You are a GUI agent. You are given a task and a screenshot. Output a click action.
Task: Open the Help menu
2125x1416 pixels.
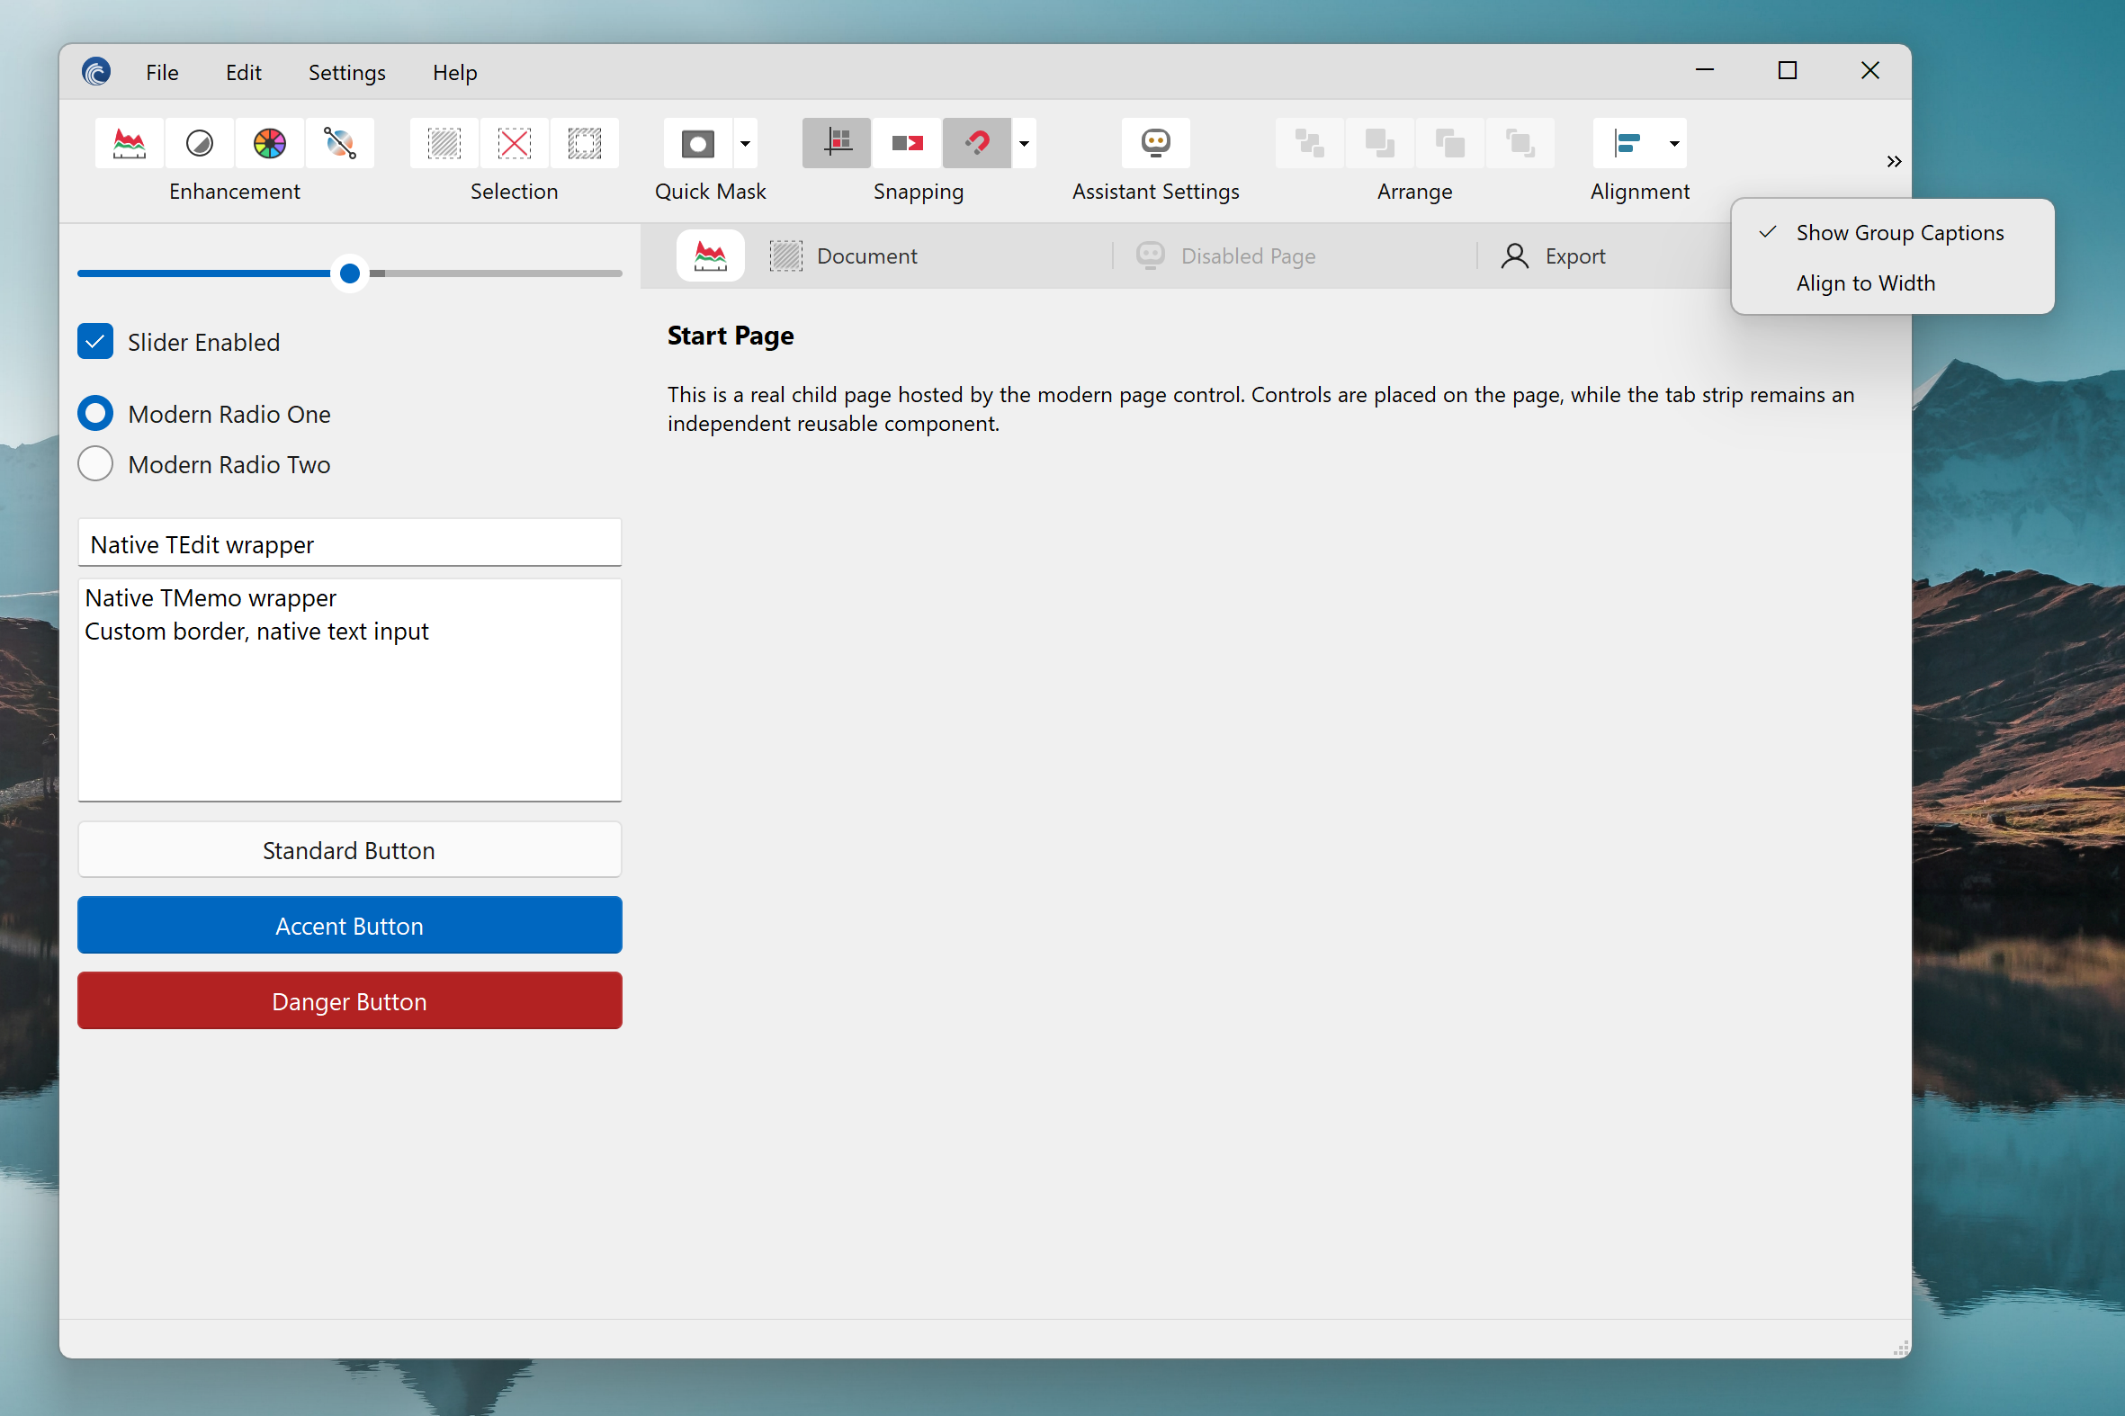point(455,72)
